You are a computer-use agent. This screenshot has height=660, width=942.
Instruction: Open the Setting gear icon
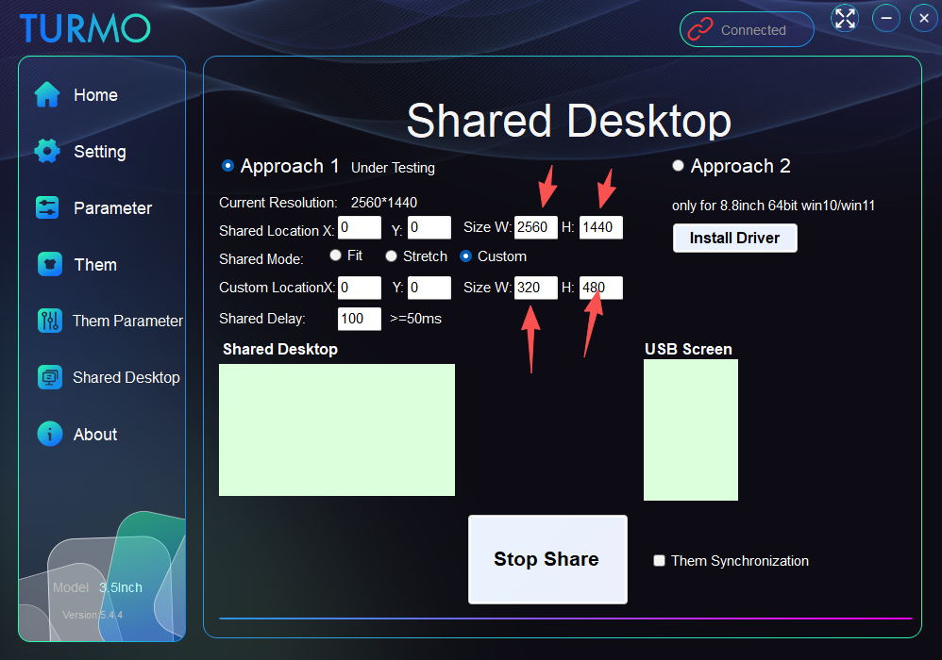[47, 151]
